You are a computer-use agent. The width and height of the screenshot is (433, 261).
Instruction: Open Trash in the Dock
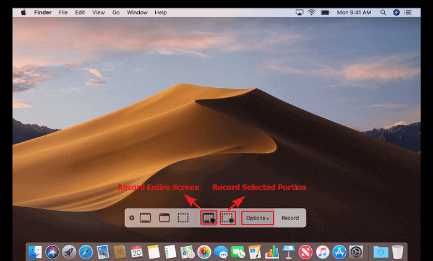pos(397,252)
